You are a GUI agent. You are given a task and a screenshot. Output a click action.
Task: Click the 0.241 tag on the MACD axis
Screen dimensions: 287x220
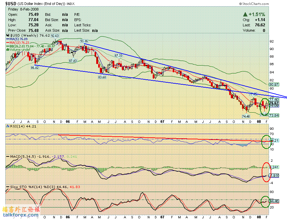click(274, 167)
